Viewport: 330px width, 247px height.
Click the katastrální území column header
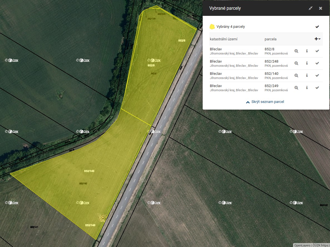pyautogui.click(x=224, y=39)
